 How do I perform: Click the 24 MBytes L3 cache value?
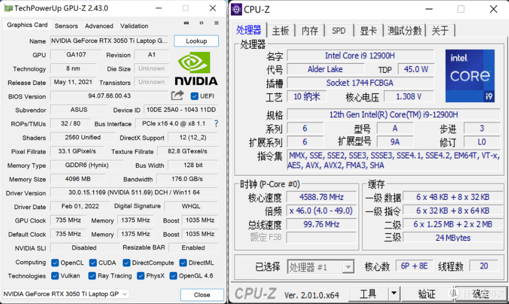452,238
